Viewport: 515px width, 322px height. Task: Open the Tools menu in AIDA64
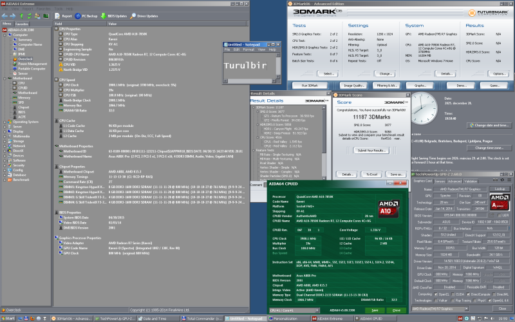pyautogui.click(x=59, y=8)
